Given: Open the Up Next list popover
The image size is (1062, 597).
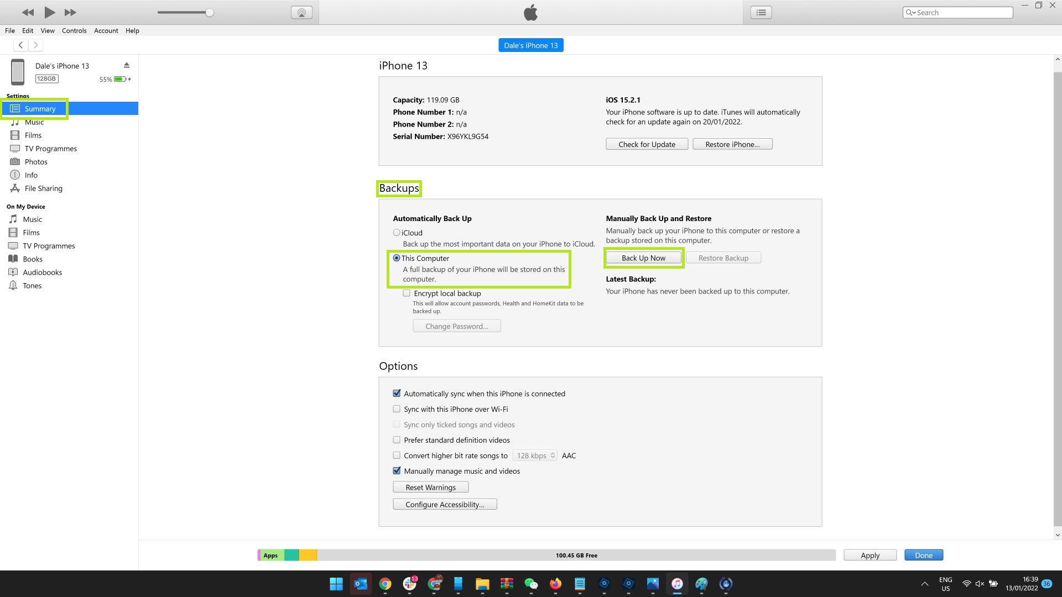Looking at the screenshot, I should [x=761, y=12].
